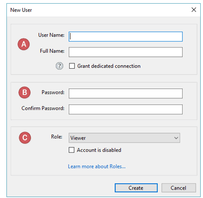
Task: Click the Cancel button
Action: pyautogui.click(x=179, y=188)
